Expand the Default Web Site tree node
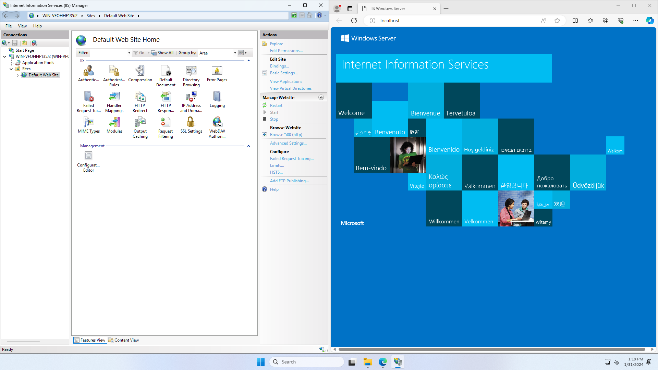 pyautogui.click(x=18, y=75)
